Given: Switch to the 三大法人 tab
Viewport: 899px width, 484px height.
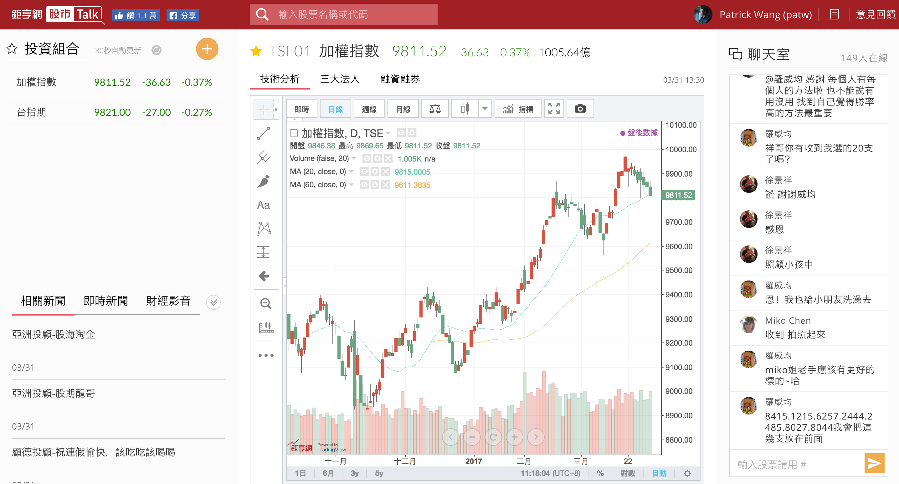Looking at the screenshot, I should (x=340, y=79).
